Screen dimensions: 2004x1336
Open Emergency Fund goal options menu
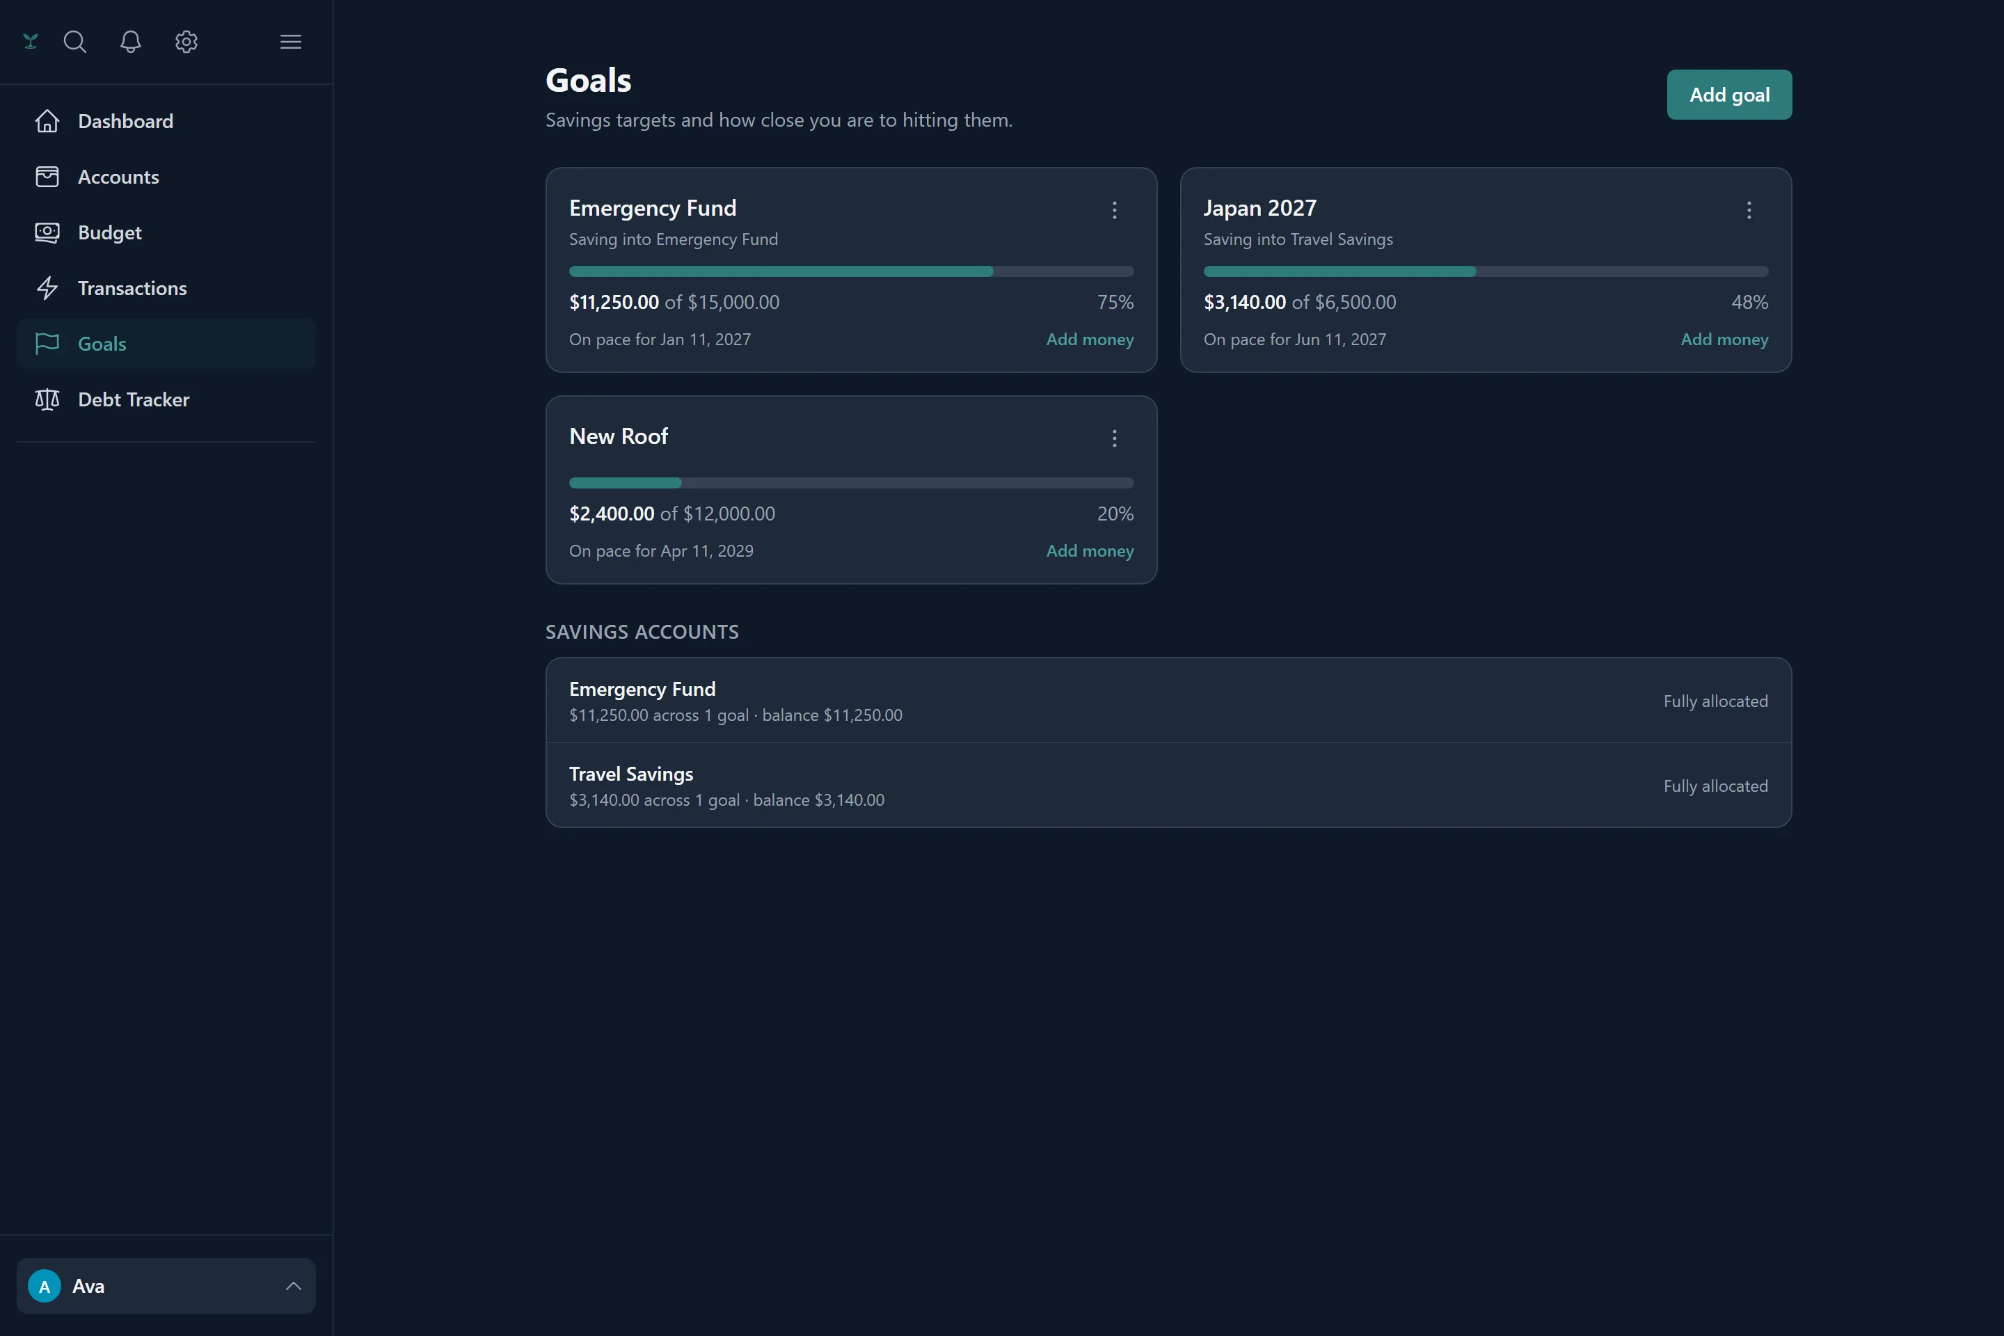(1115, 210)
